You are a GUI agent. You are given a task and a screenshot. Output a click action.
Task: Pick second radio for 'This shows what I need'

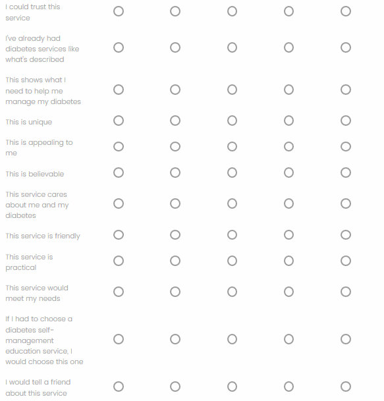pos(175,90)
